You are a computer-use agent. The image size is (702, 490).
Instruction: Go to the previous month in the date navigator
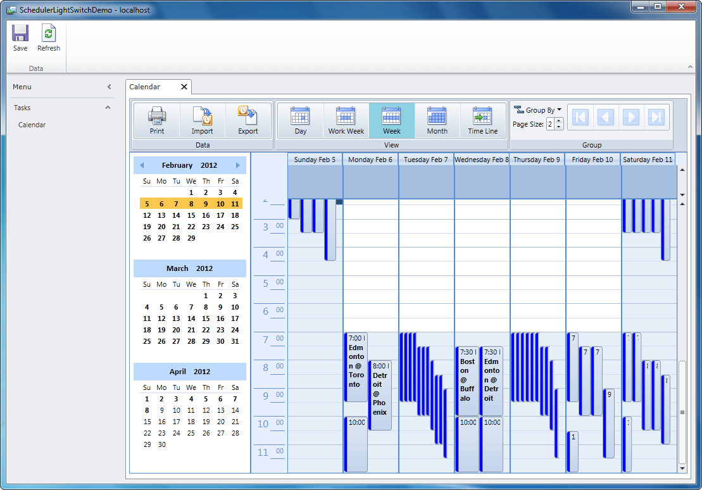142,165
